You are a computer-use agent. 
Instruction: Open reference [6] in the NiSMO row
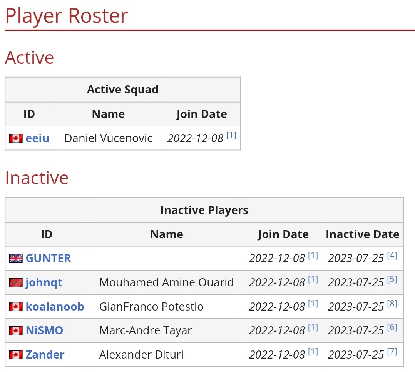(392, 327)
